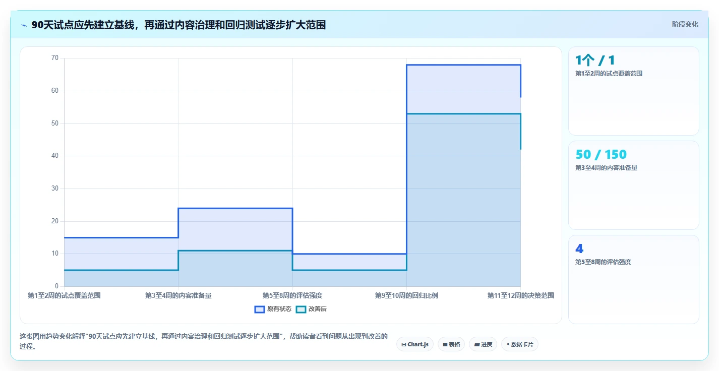Viewport: 719px width, 371px height.
Task: Click the 第3至4周的内容准备量 card caption
Action: [606, 168]
